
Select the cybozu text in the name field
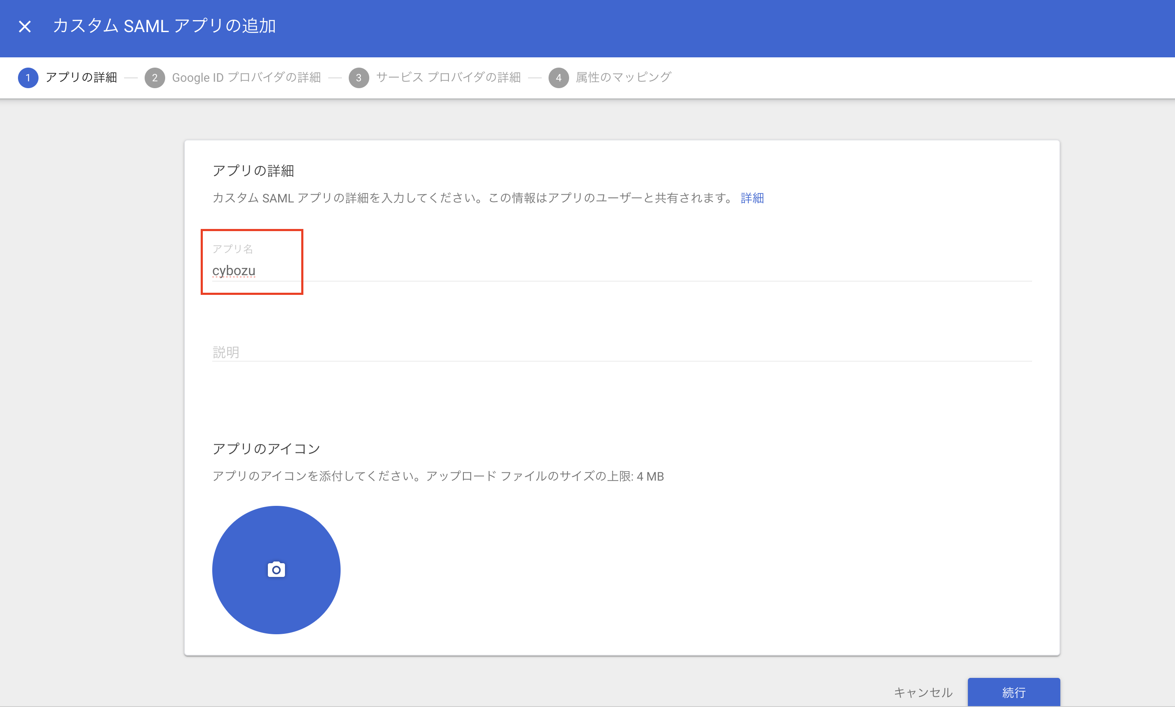234,270
